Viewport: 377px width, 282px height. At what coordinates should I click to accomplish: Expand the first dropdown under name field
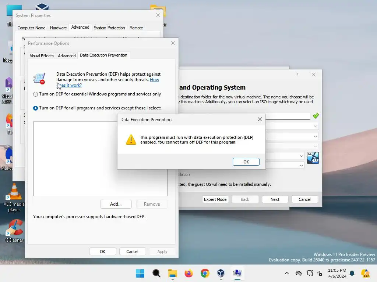316,126
